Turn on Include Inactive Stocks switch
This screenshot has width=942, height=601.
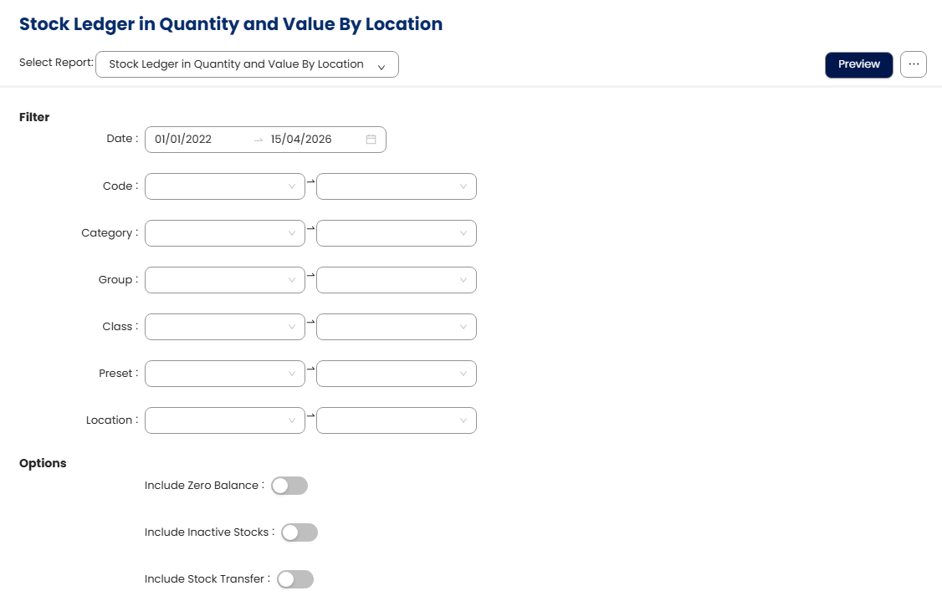point(299,532)
